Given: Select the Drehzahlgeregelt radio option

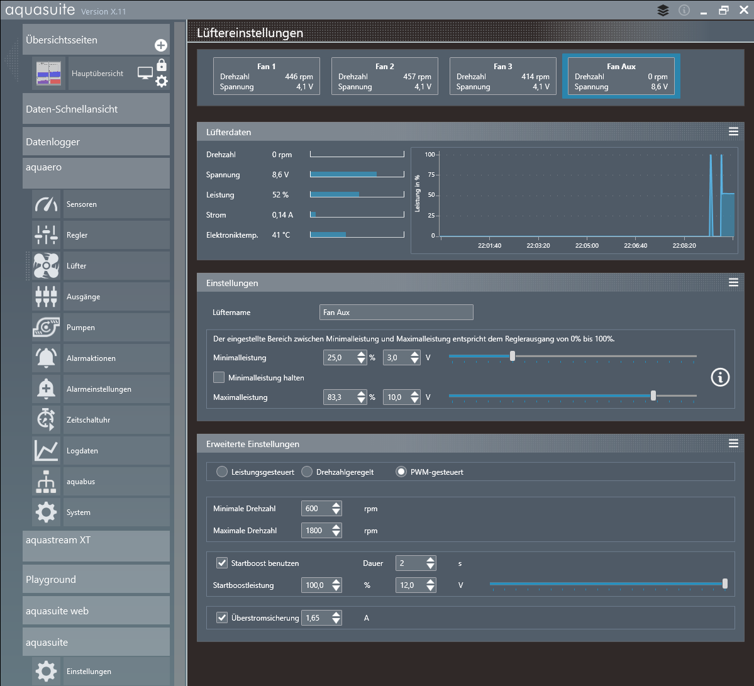Looking at the screenshot, I should click(x=307, y=472).
